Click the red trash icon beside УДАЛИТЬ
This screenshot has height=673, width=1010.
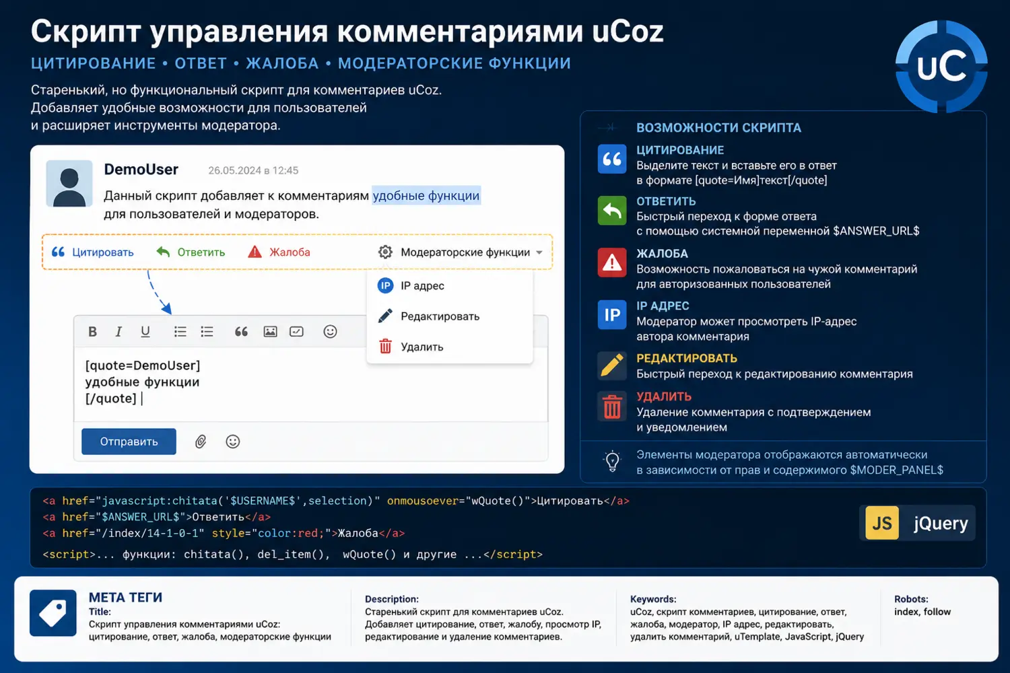coord(612,406)
